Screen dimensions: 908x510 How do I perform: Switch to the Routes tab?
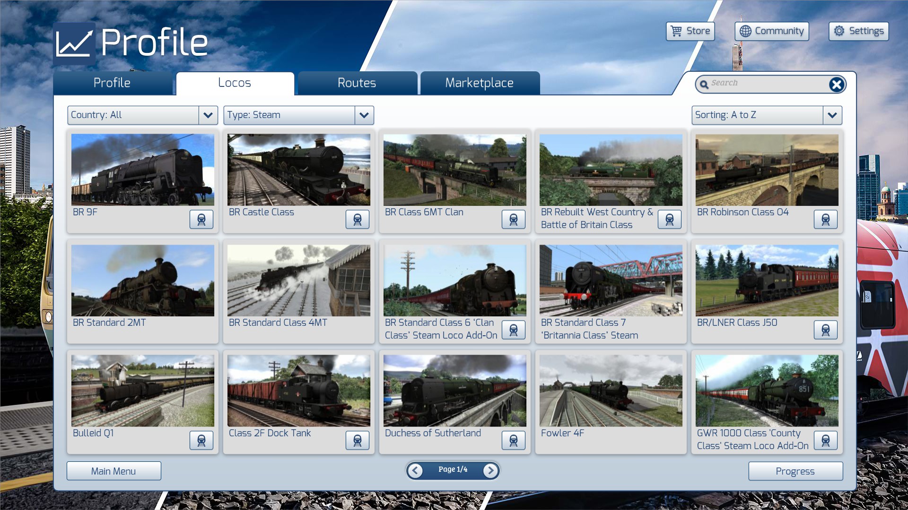point(357,83)
